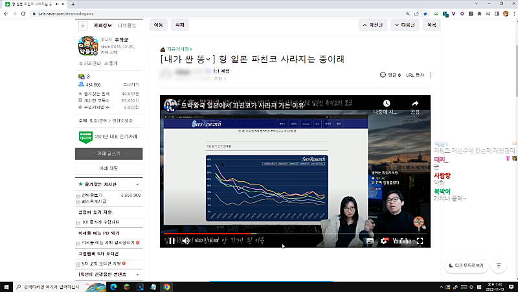518x292 pixels.
Task: Click the cafe favorite star icon
Action: (x=82, y=25)
